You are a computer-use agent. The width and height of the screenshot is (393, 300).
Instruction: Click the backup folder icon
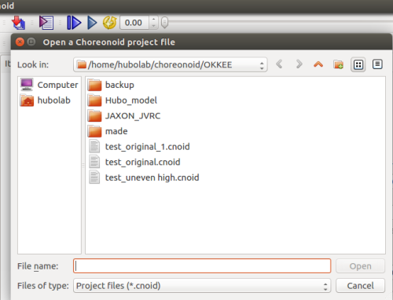[94, 85]
